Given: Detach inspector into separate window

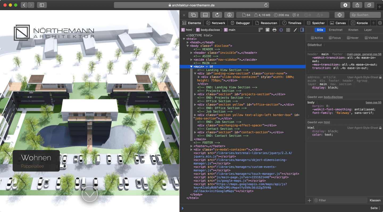Looking at the screenshot, I should coord(193,15).
